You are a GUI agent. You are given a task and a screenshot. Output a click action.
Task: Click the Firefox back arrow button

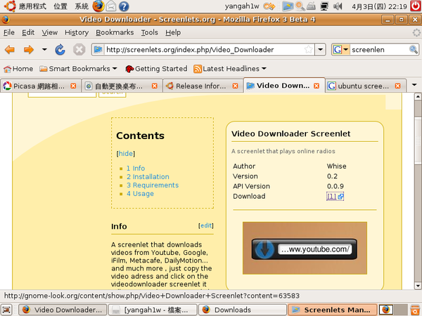pos(10,50)
